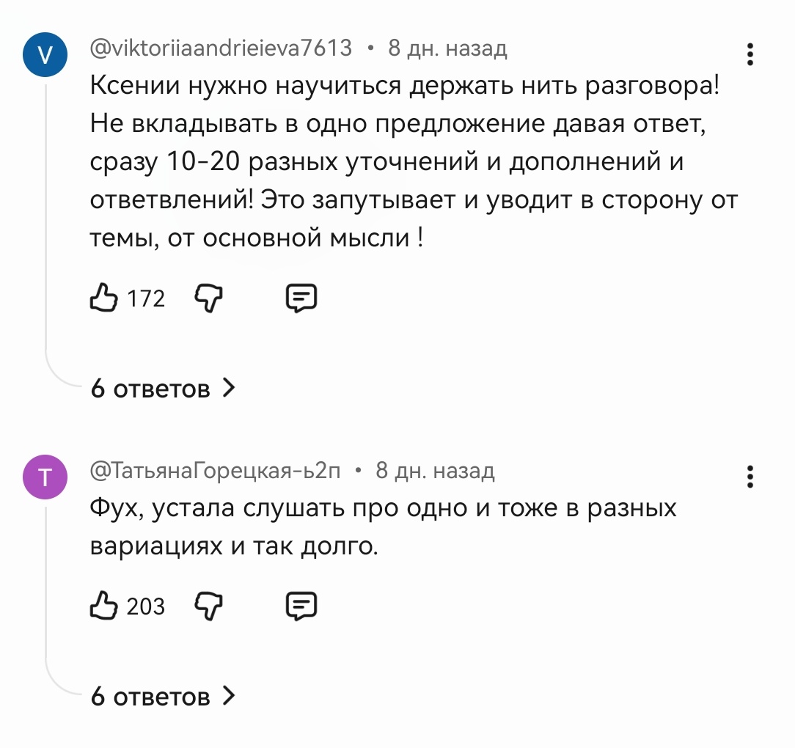Screen dimensions: 795x748
Task: Open the avatar of @ТатьянаГорецкая-ь2п
Action: (x=45, y=477)
